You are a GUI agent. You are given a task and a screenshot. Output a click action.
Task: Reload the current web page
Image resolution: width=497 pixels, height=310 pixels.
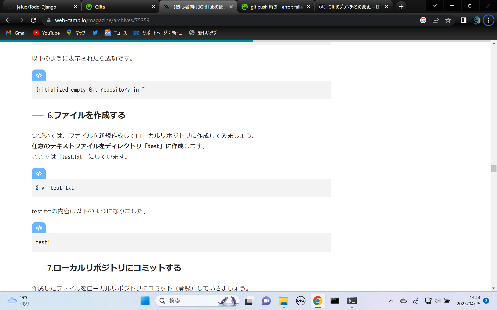pyautogui.click(x=33, y=20)
